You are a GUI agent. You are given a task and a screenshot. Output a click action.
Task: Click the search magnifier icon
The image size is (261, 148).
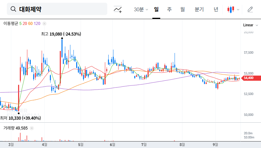point(13,9)
